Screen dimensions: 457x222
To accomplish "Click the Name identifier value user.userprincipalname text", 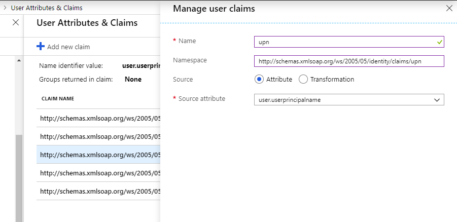I will (x=141, y=66).
